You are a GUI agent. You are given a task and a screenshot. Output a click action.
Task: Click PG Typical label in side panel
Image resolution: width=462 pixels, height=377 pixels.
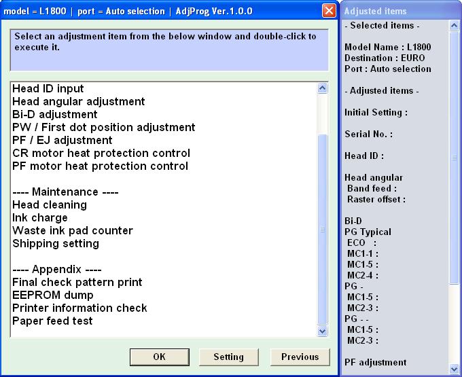[x=368, y=232]
